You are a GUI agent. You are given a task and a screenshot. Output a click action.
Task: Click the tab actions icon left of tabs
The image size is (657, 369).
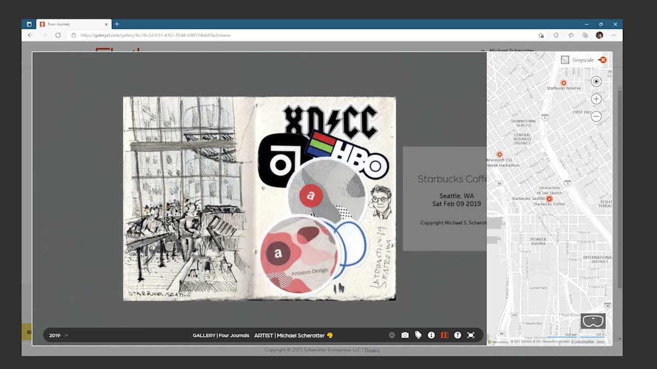pos(29,24)
